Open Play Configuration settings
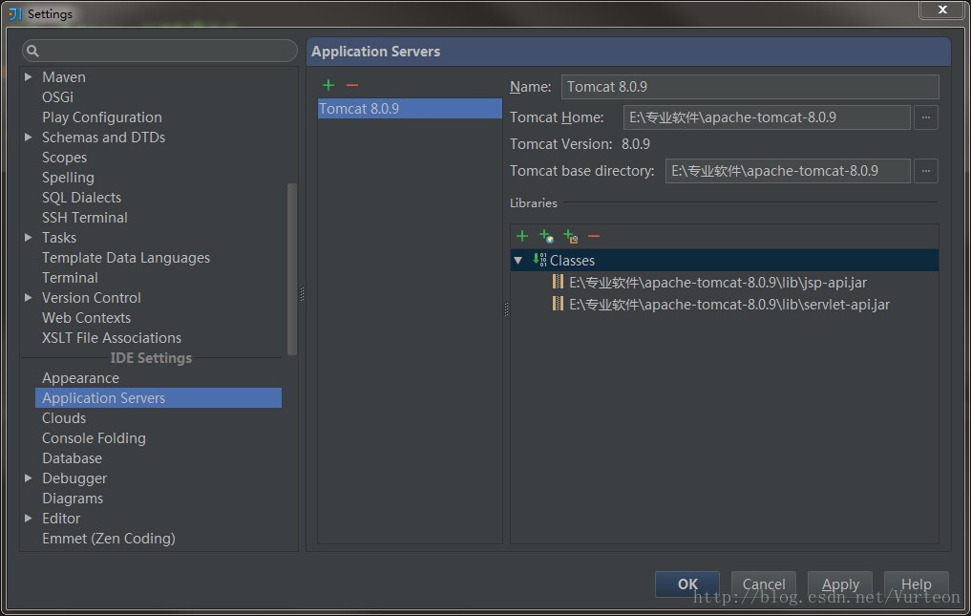The height and width of the screenshot is (616, 971). click(102, 117)
